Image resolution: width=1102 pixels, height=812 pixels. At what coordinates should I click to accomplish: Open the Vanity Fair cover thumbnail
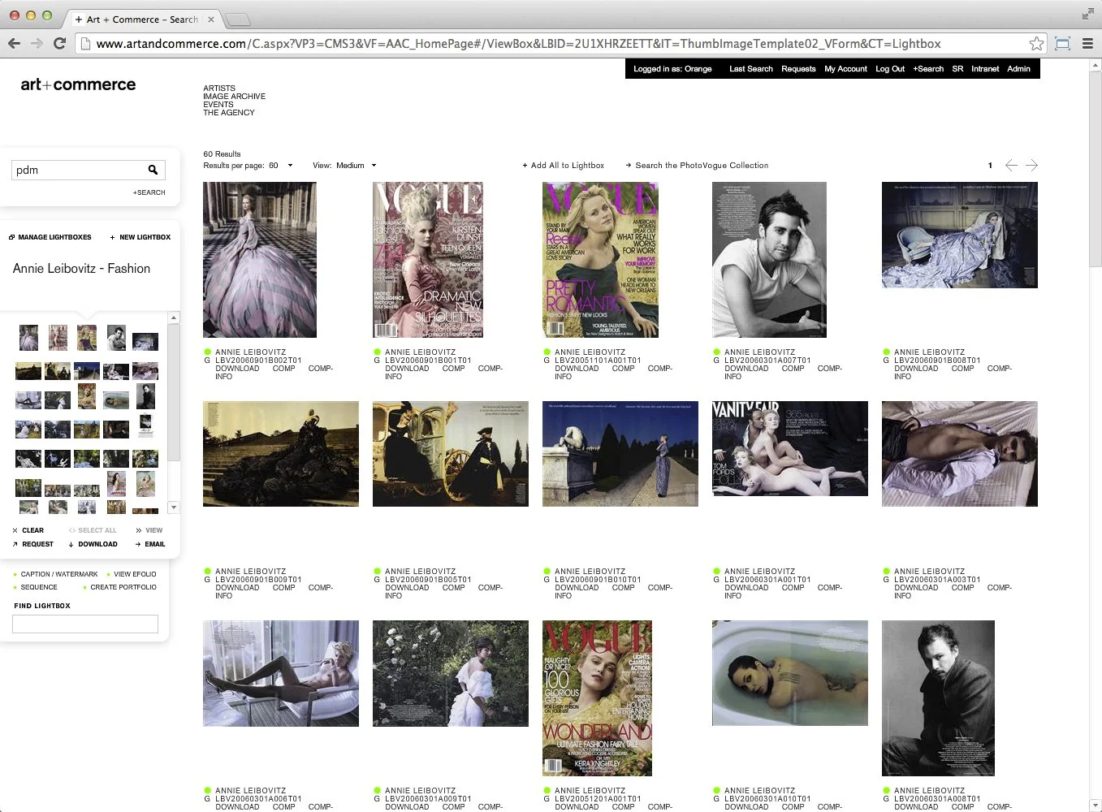[790, 448]
